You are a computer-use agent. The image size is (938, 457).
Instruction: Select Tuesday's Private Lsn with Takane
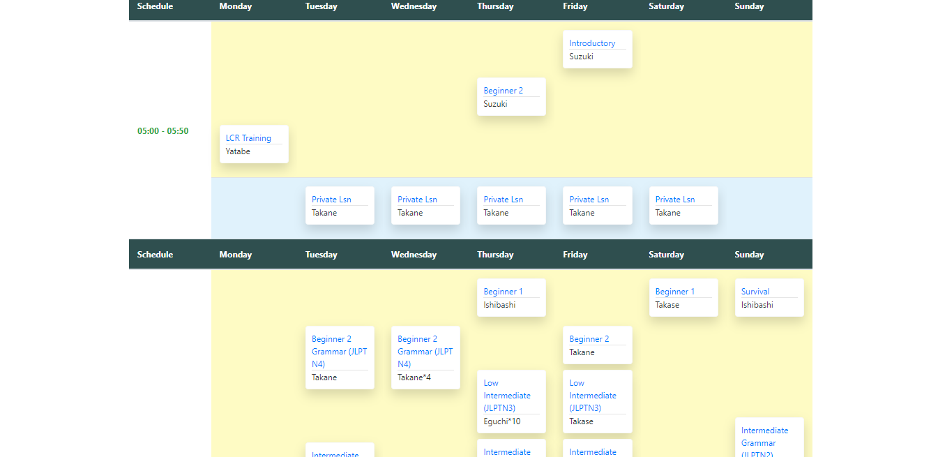click(x=331, y=200)
